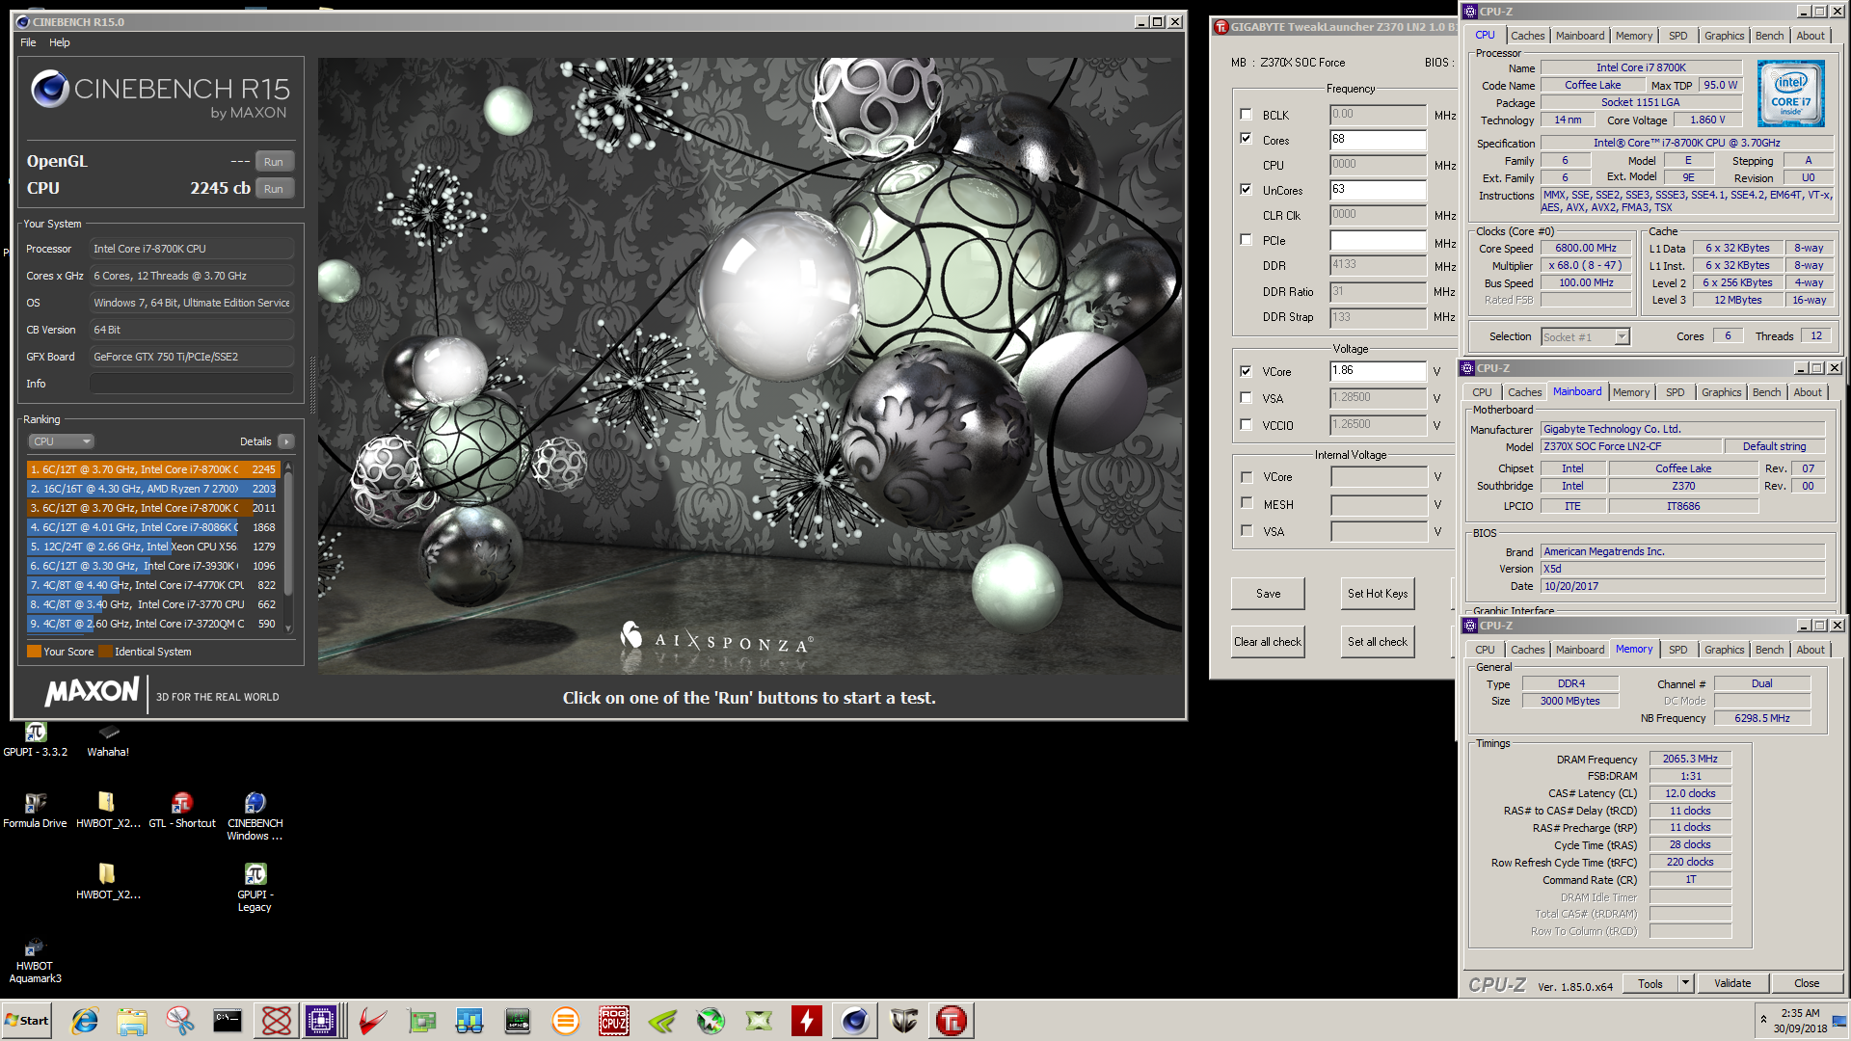Click Clear all check button
1851x1041 pixels.
pyautogui.click(x=1268, y=642)
